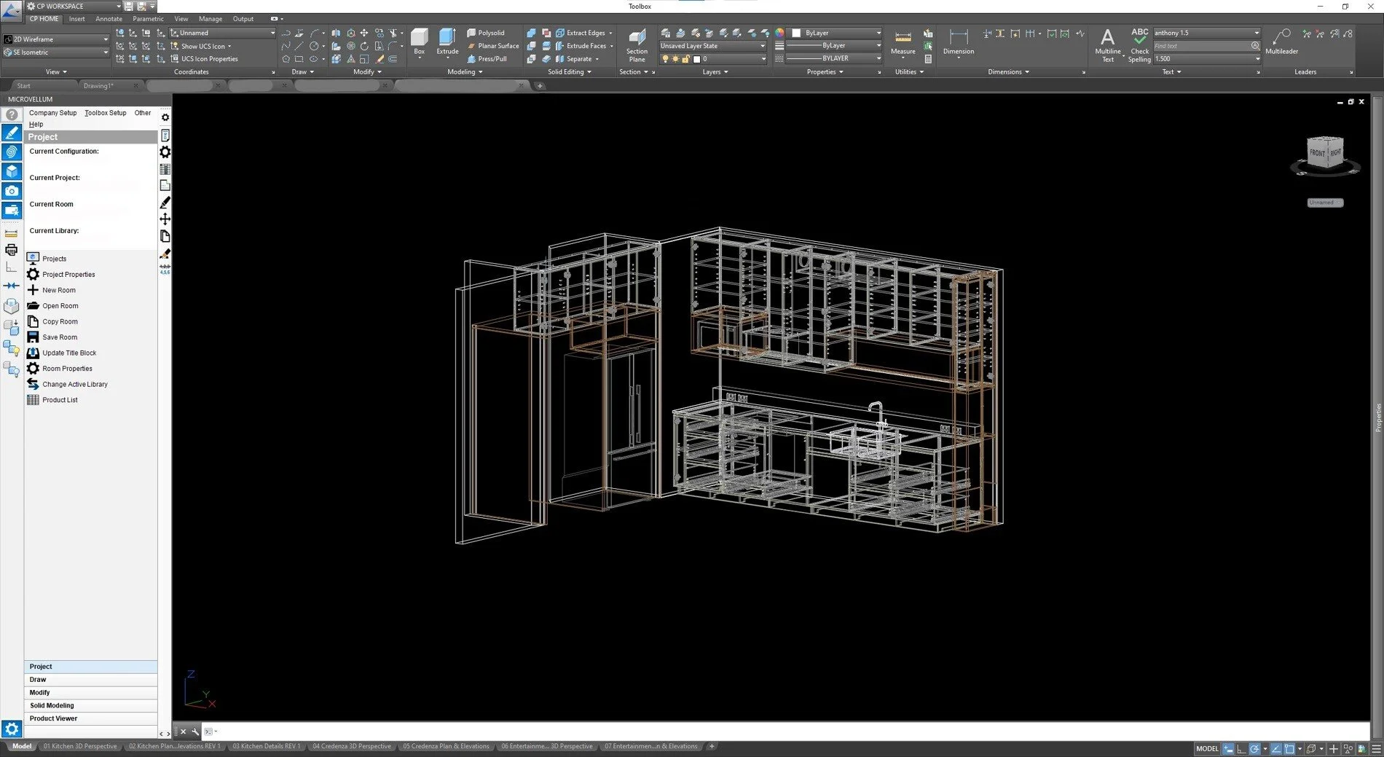
Task: Open the Parametric ribbon tab
Action: [148, 19]
